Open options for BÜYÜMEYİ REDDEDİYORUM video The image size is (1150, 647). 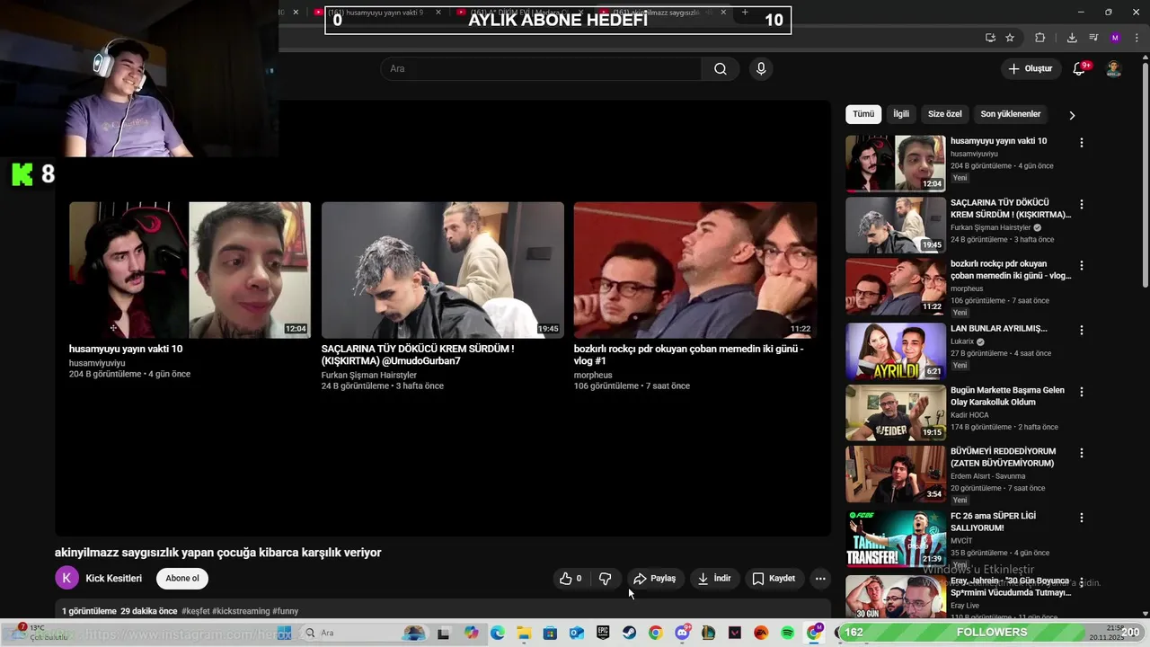click(1081, 454)
